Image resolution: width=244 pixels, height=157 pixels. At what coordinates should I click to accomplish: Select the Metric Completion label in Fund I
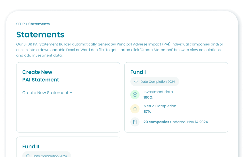click(x=160, y=106)
